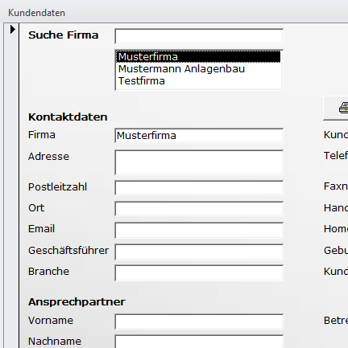The image size is (348, 348).
Task: Click the Branche label
Action: tap(48, 272)
